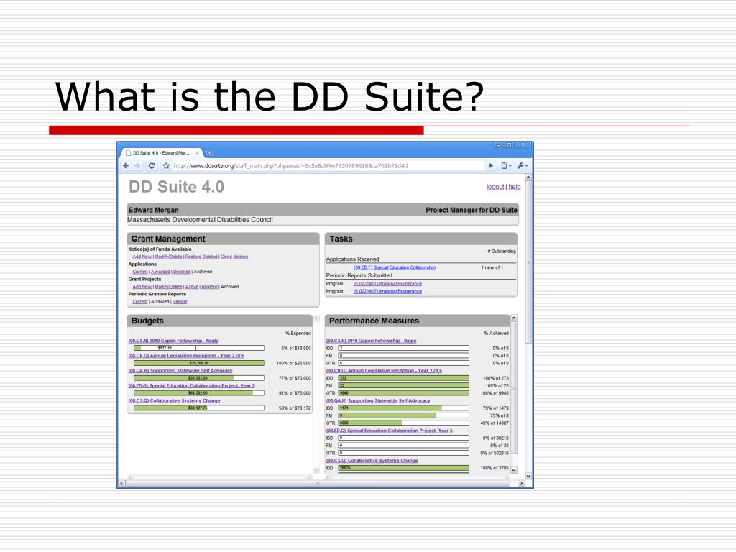Open the Declined applications link
The image size is (736, 552).
(182, 272)
